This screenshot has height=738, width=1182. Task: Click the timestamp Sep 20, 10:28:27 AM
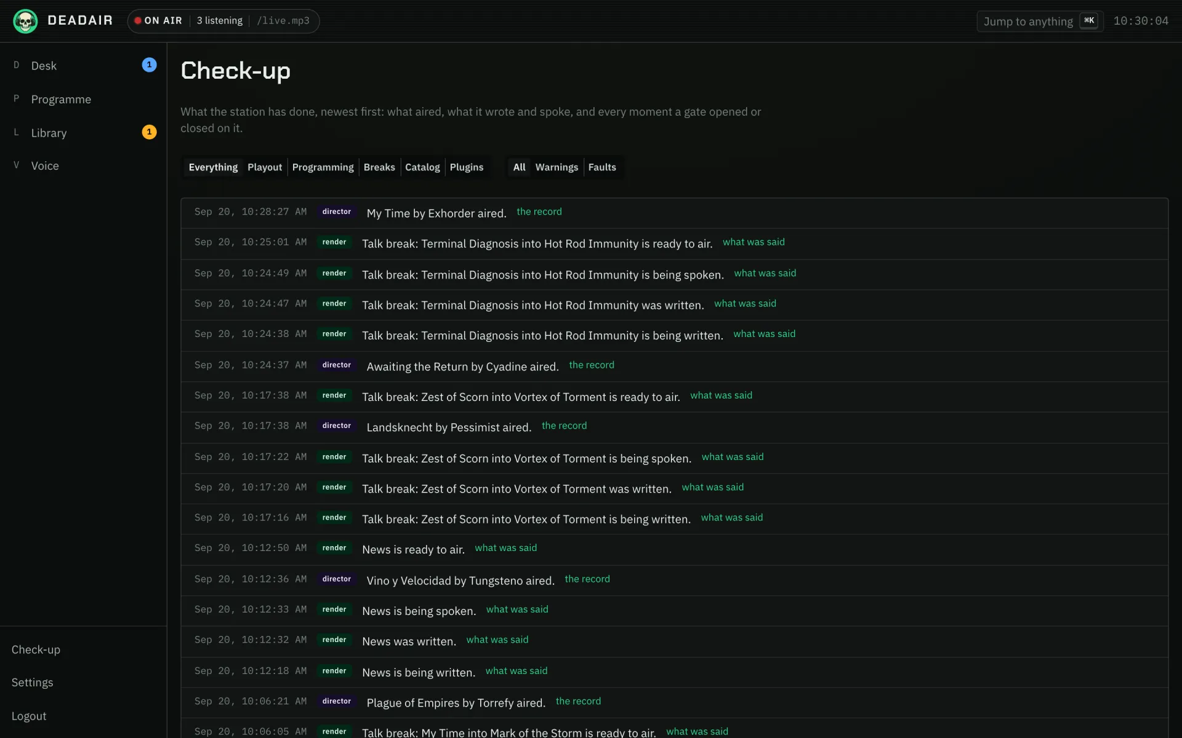[x=251, y=212]
